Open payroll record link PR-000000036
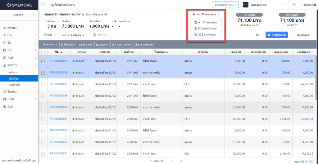This screenshot has width=318, height=164. (58, 96)
